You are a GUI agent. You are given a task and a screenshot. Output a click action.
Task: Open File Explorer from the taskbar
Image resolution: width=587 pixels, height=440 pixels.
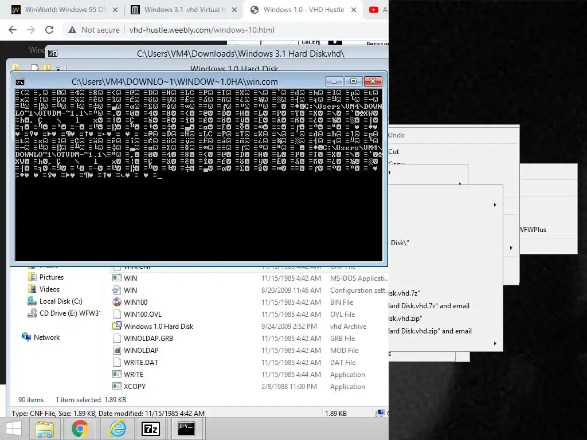(45, 429)
